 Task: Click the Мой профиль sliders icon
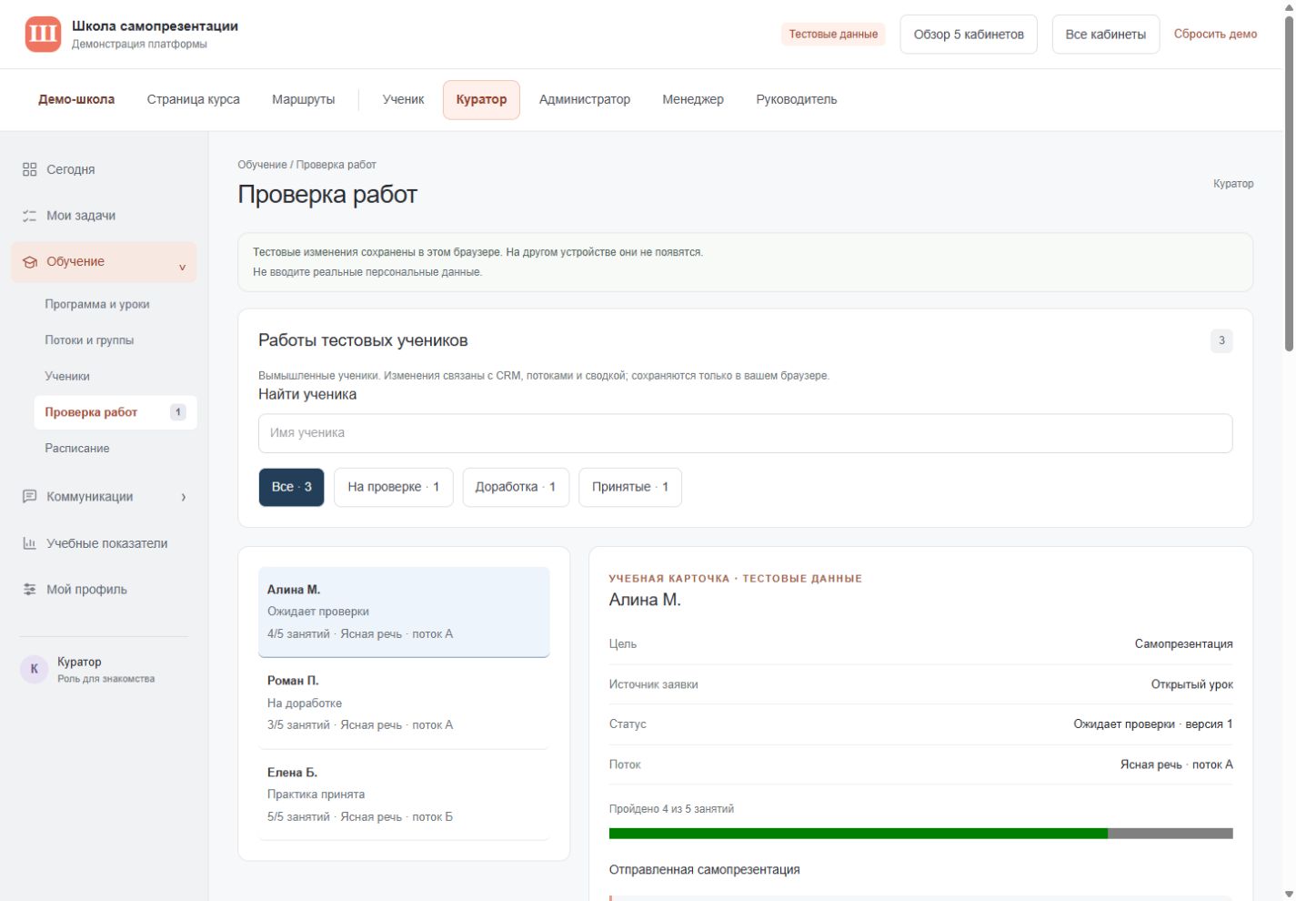click(30, 590)
